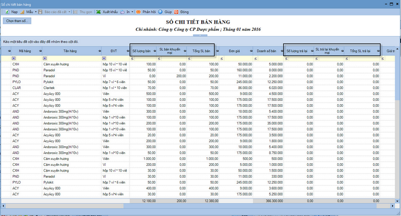The image size is (401, 216).
Task: Click the Phản hồi envelope icon
Action: click(x=138, y=12)
